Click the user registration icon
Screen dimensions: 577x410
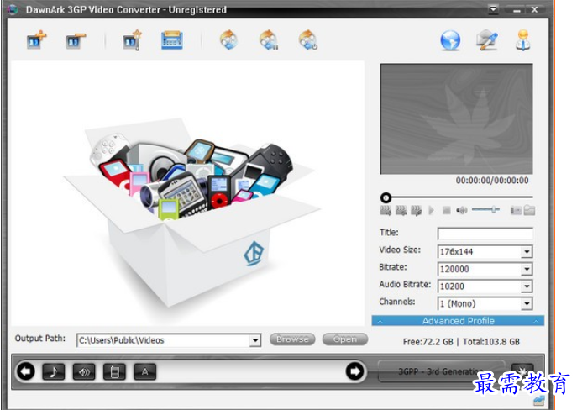[x=523, y=40]
